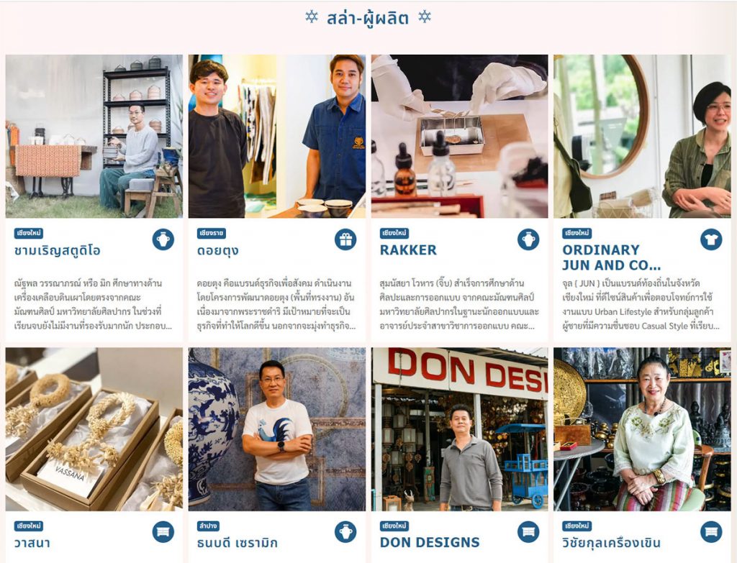The height and width of the screenshot is (563, 737).
Task: View the DON DESIGNS storefront photo
Action: (459, 429)
